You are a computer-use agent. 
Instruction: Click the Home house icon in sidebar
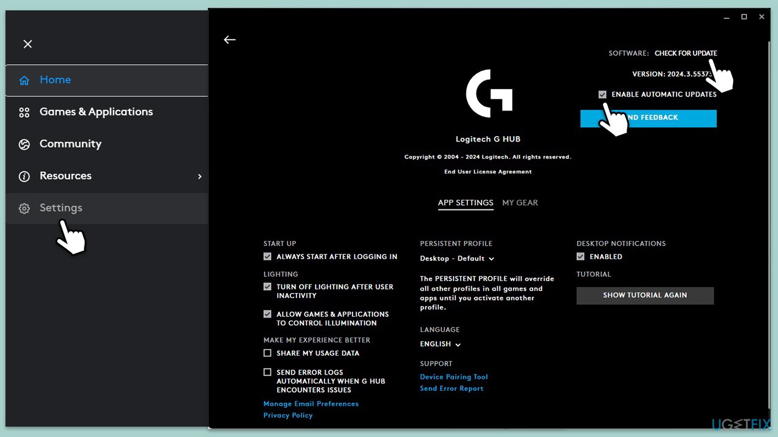coord(24,80)
